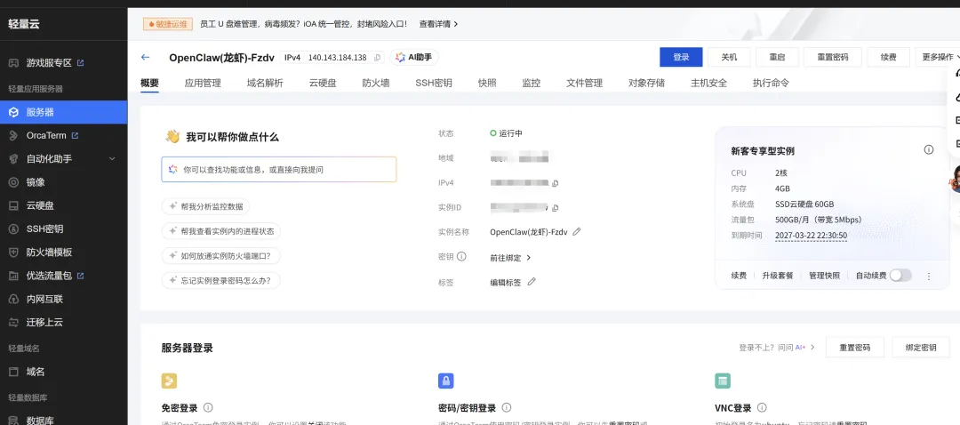Click the 管理快照 link in instance card

[825, 276]
